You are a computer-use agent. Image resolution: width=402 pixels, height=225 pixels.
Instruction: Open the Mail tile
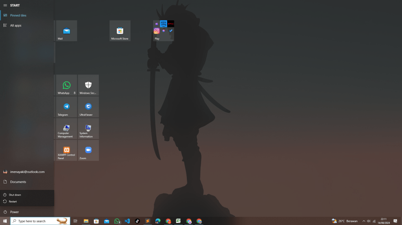tap(66, 31)
